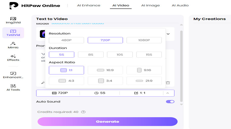This screenshot has height=129, width=231.
Task: Toggle the Auto Sound switch
Action: pyautogui.click(x=170, y=102)
